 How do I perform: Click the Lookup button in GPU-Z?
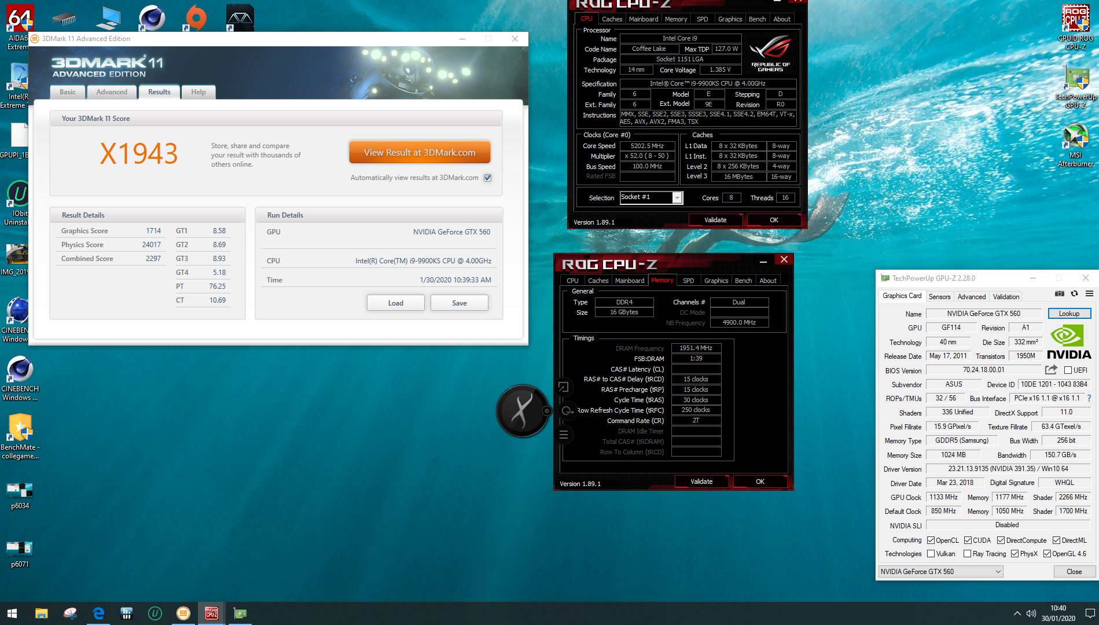[1069, 314]
